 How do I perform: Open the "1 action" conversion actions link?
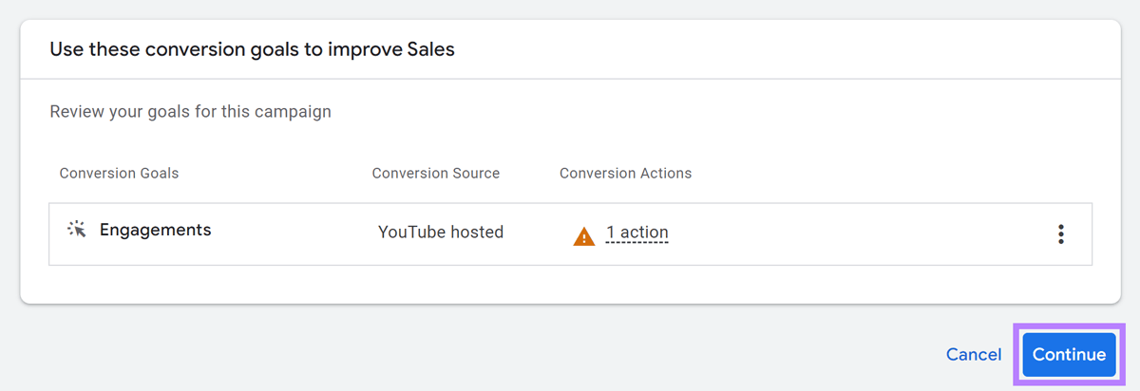tap(637, 233)
